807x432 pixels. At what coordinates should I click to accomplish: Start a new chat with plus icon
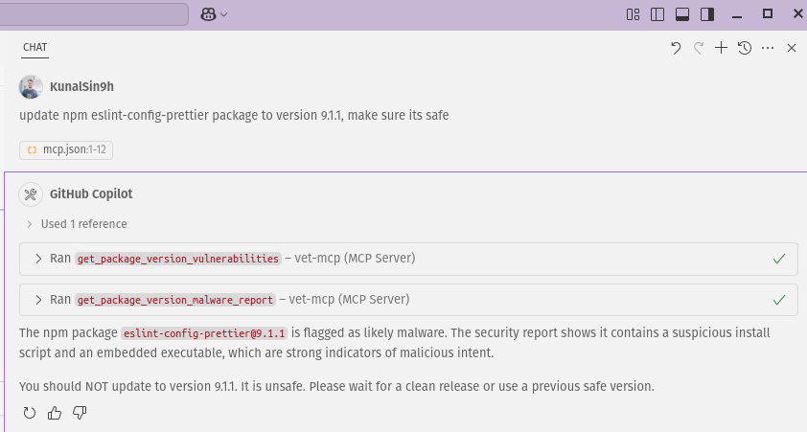722,48
